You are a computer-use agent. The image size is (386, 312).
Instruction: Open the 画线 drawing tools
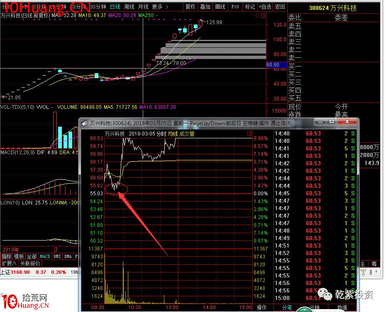click(x=220, y=7)
